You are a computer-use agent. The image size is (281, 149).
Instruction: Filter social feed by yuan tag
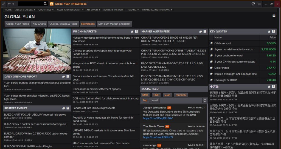click(x=167, y=95)
